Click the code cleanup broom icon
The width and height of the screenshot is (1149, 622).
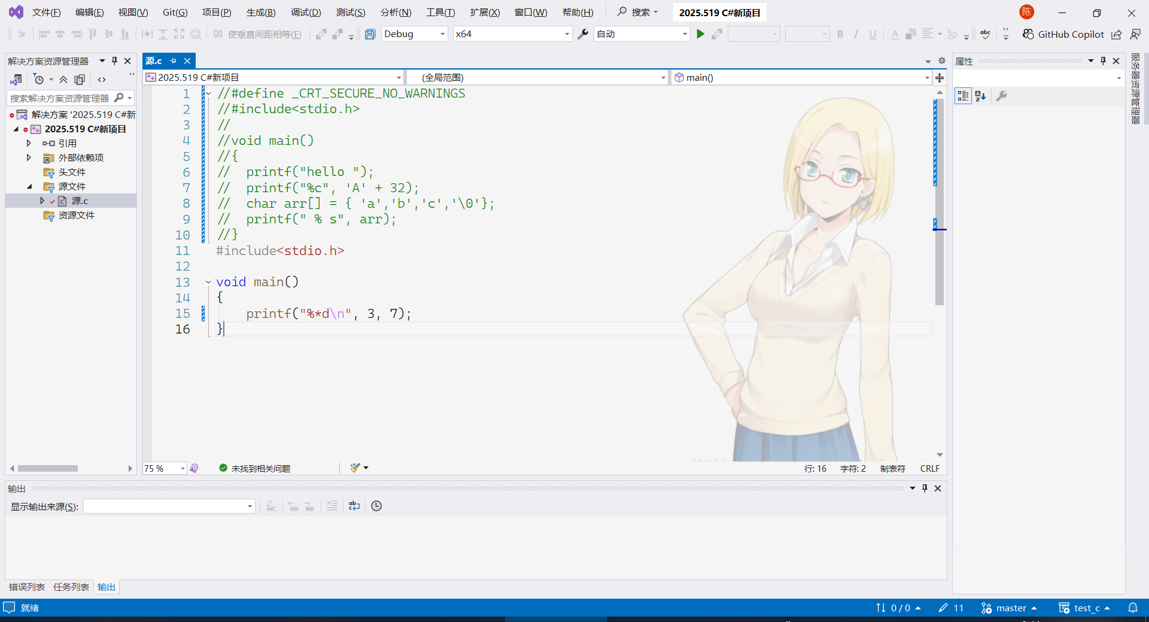click(x=355, y=468)
